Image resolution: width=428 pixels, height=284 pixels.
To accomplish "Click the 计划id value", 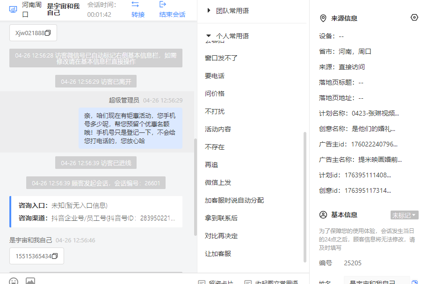I will click(x=368, y=175).
